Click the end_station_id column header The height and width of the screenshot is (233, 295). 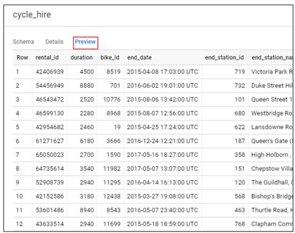224,57
